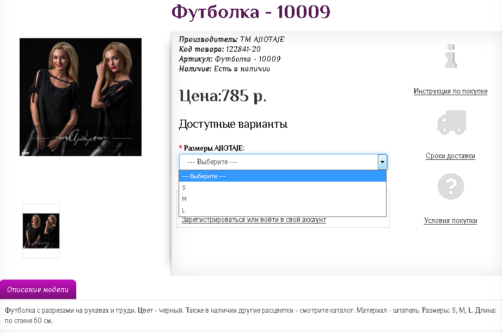Open the register or log in link

[254, 220]
